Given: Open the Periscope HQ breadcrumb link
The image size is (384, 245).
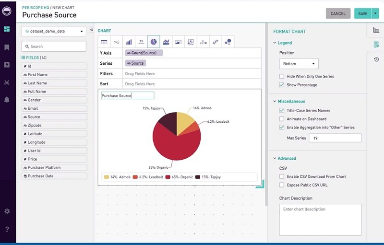Looking at the screenshot, I should 36,8.
